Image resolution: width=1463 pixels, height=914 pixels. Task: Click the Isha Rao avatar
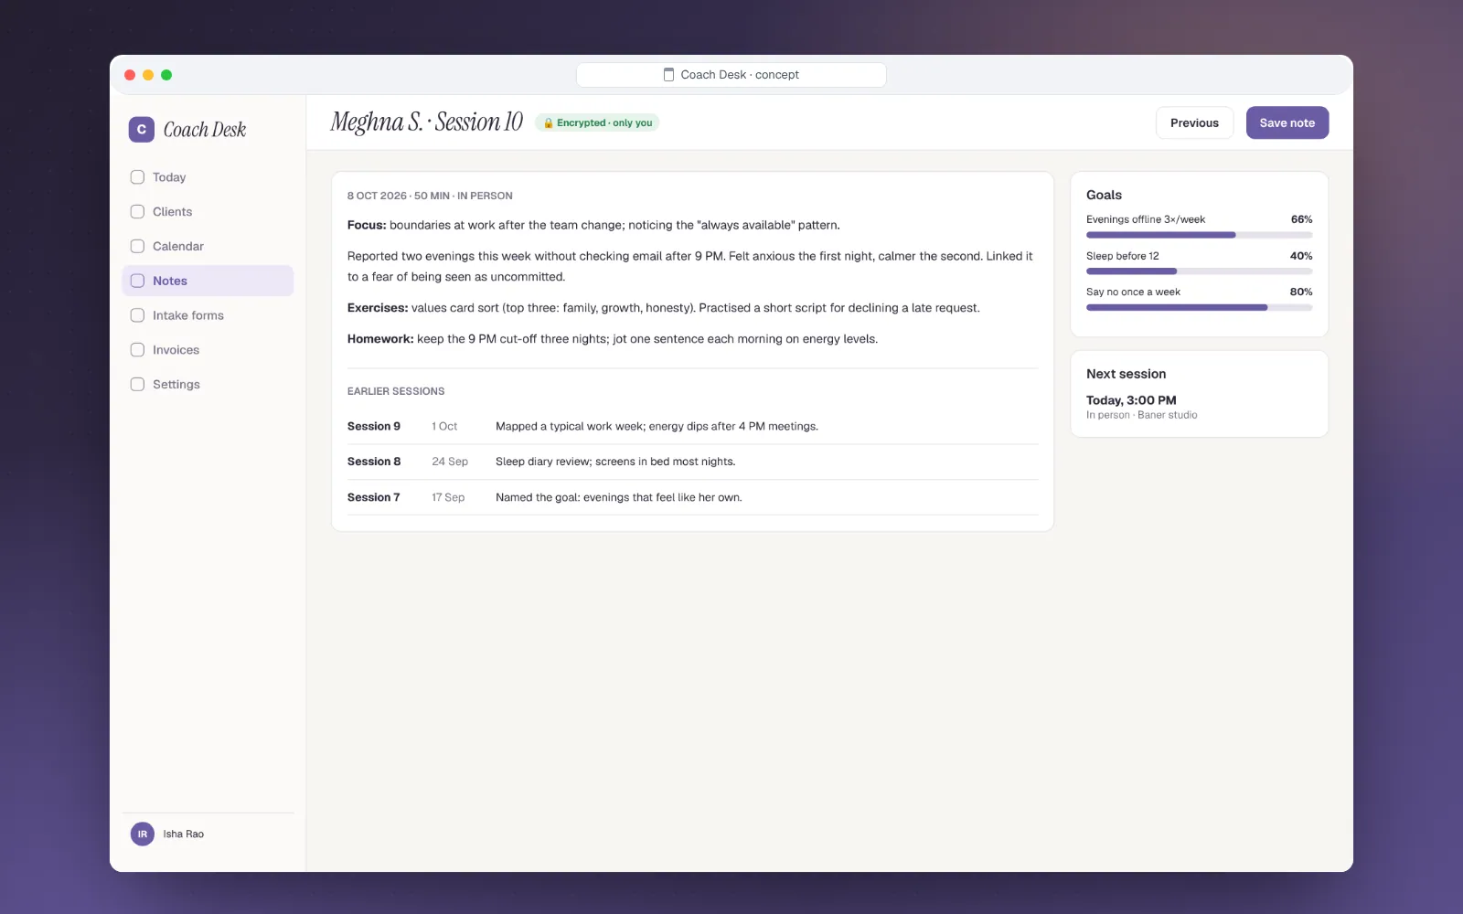[x=143, y=834]
